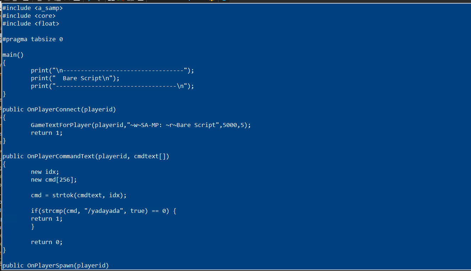
Task: Click the "~w~SA-MP: ~r~Bare Script" string
Action: pyautogui.click(x=173, y=125)
